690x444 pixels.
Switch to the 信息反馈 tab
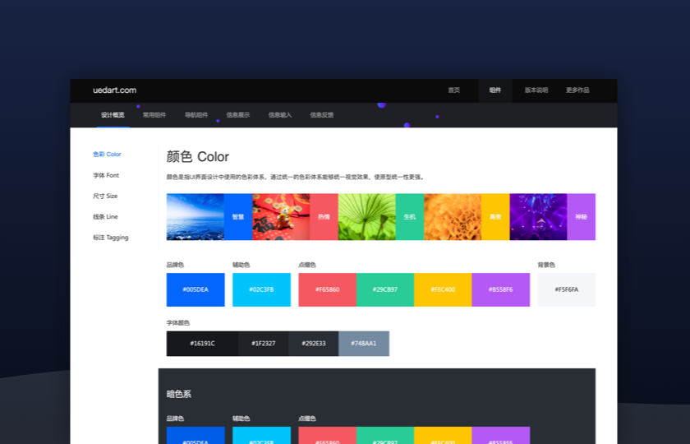coord(322,115)
